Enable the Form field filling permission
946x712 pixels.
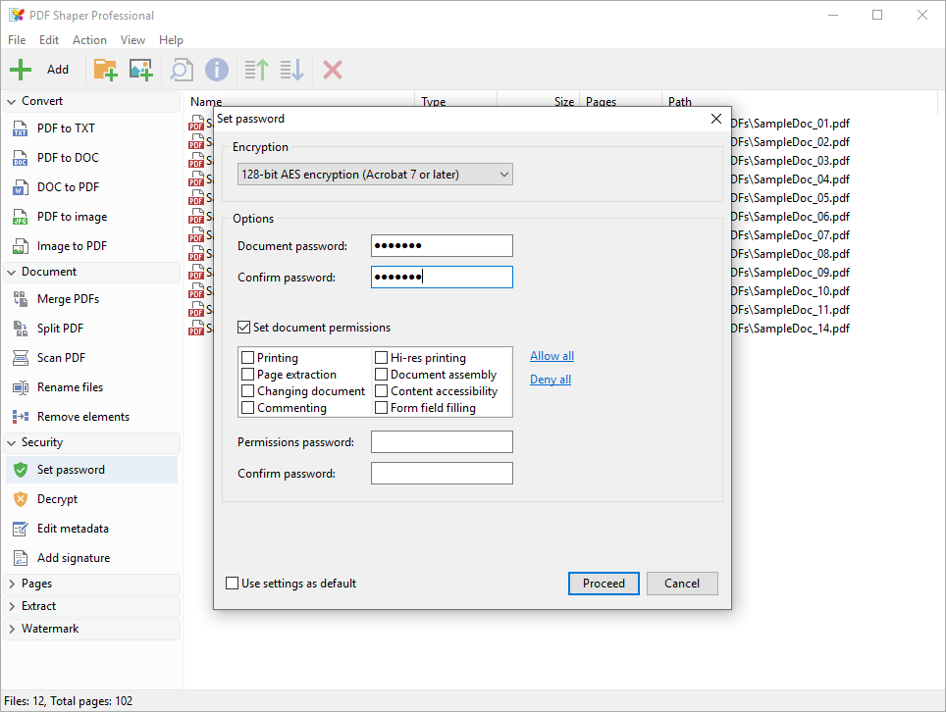pos(381,408)
